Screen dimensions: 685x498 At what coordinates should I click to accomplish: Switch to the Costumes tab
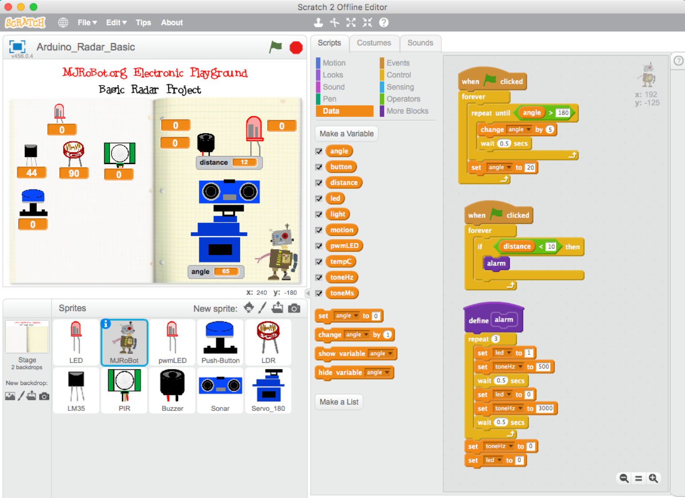click(x=374, y=43)
